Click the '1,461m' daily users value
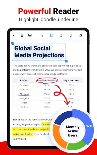 [x=71, y=94]
